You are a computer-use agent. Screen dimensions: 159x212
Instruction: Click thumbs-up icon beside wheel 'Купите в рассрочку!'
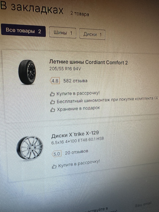54,166
